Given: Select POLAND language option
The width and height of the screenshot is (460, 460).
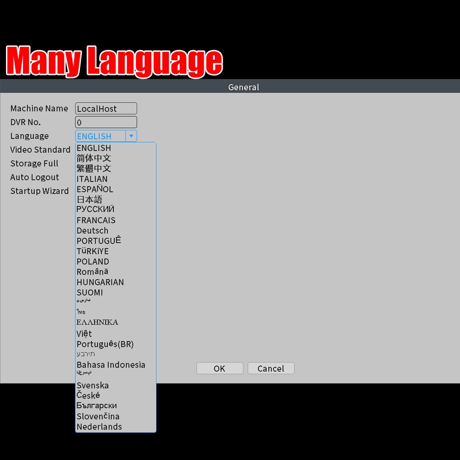Looking at the screenshot, I should click(93, 261).
